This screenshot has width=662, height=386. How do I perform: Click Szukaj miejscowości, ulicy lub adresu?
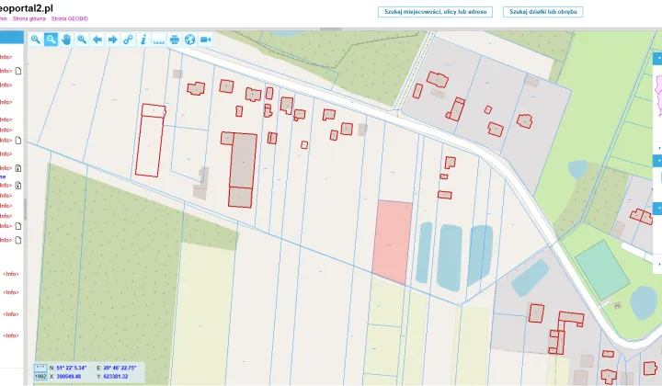[x=435, y=12]
